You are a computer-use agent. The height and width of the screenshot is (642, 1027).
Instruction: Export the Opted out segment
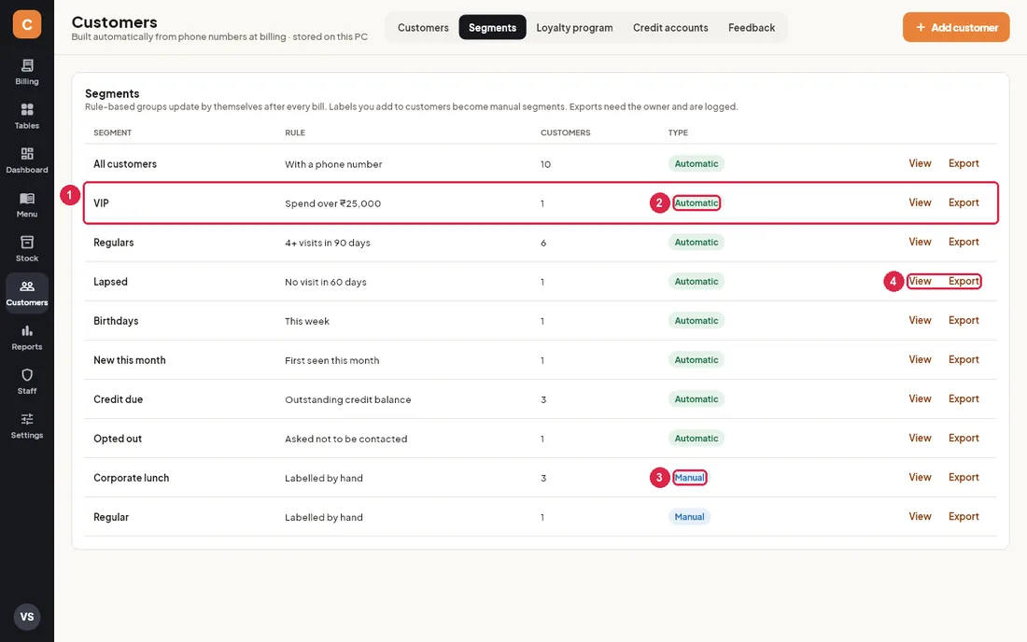pos(964,439)
